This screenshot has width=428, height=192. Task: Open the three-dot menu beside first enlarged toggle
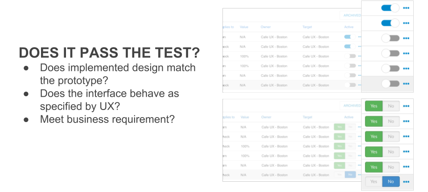coord(406,8)
